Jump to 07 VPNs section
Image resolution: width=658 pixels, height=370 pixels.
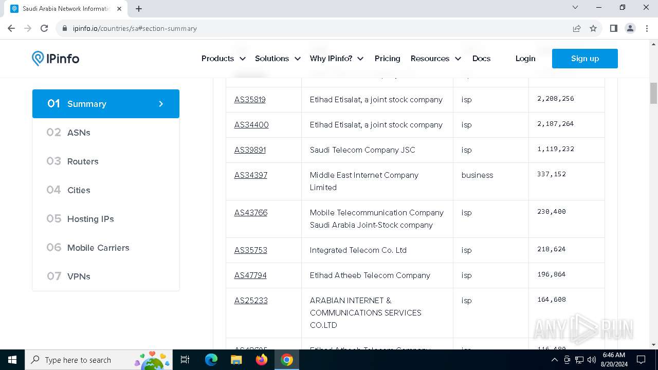[106, 276]
